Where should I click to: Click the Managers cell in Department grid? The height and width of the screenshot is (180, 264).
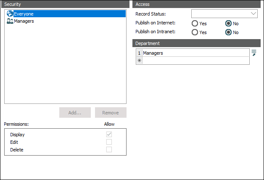pyautogui.click(x=195, y=53)
